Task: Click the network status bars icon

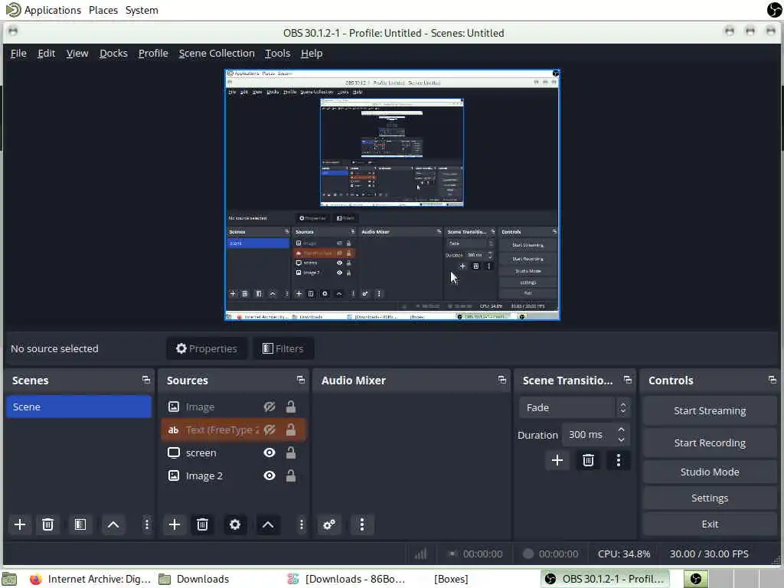Action: (421, 554)
